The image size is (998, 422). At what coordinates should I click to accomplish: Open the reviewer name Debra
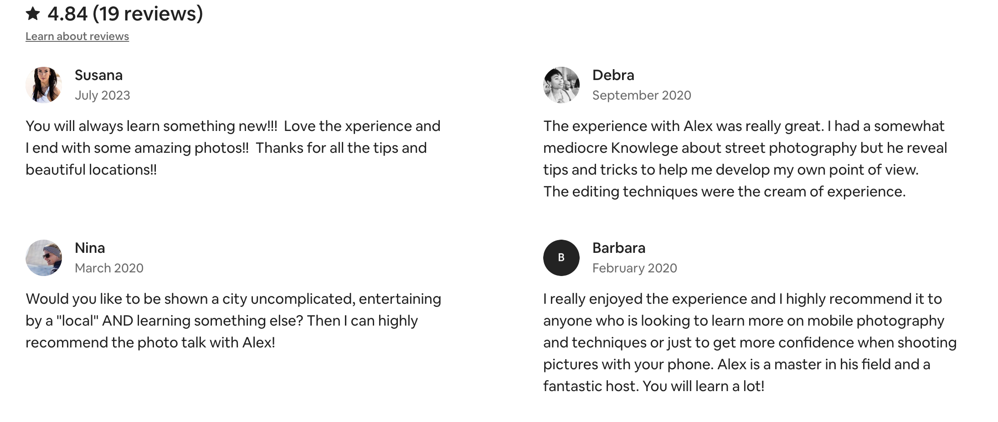[x=613, y=75]
